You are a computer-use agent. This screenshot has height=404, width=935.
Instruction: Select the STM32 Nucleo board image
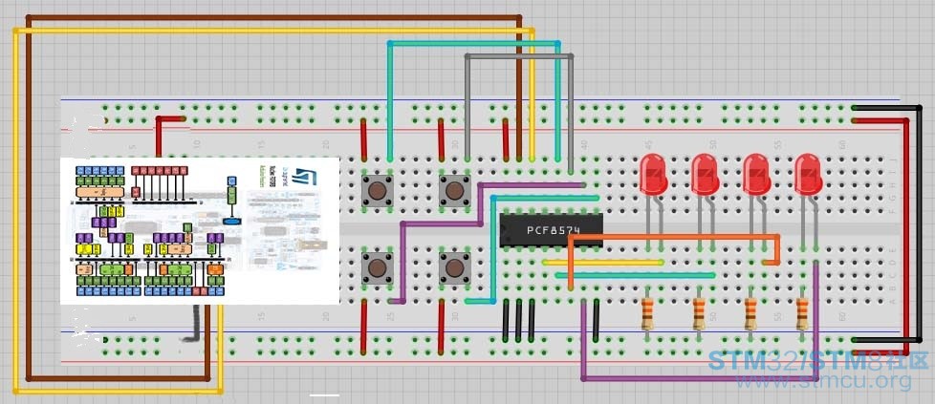[200, 230]
